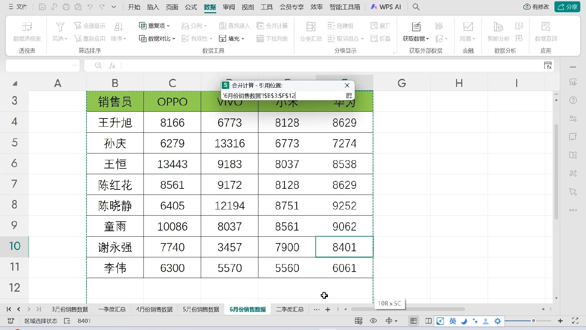Click the undo arrow icon
Viewport: 586px width, 330px height.
coord(90,7)
